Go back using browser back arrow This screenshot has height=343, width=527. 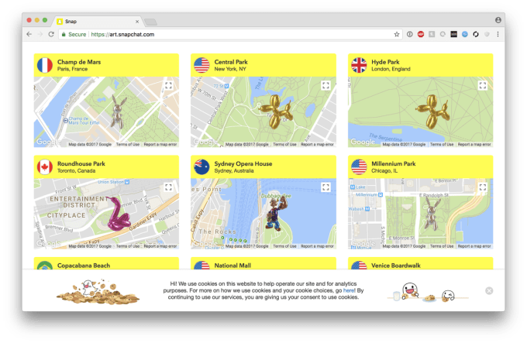[29, 34]
